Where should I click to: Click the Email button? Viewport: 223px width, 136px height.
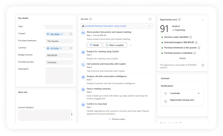pyautogui.click(x=94, y=45)
